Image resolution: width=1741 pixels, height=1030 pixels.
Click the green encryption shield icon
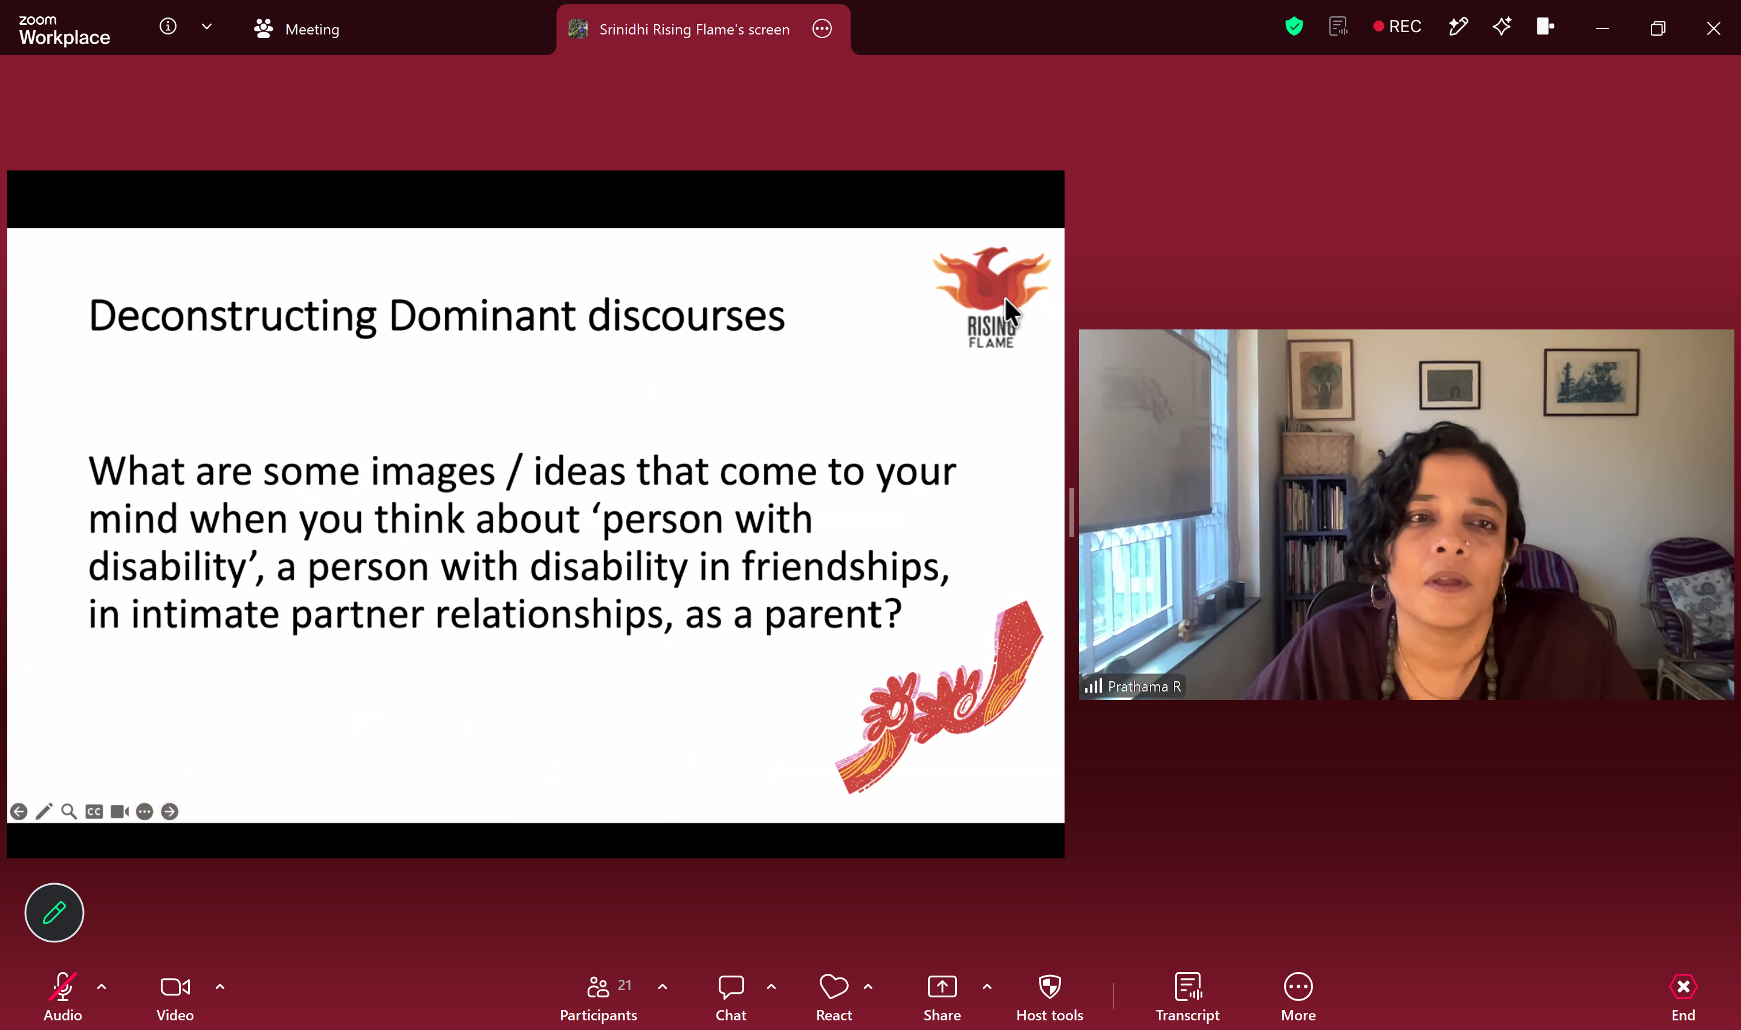pos(1294,27)
